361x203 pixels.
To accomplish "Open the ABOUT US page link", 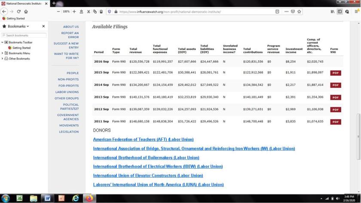I will coord(71,27).
